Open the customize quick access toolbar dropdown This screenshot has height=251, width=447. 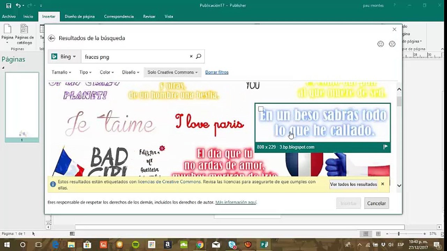click(x=41, y=6)
